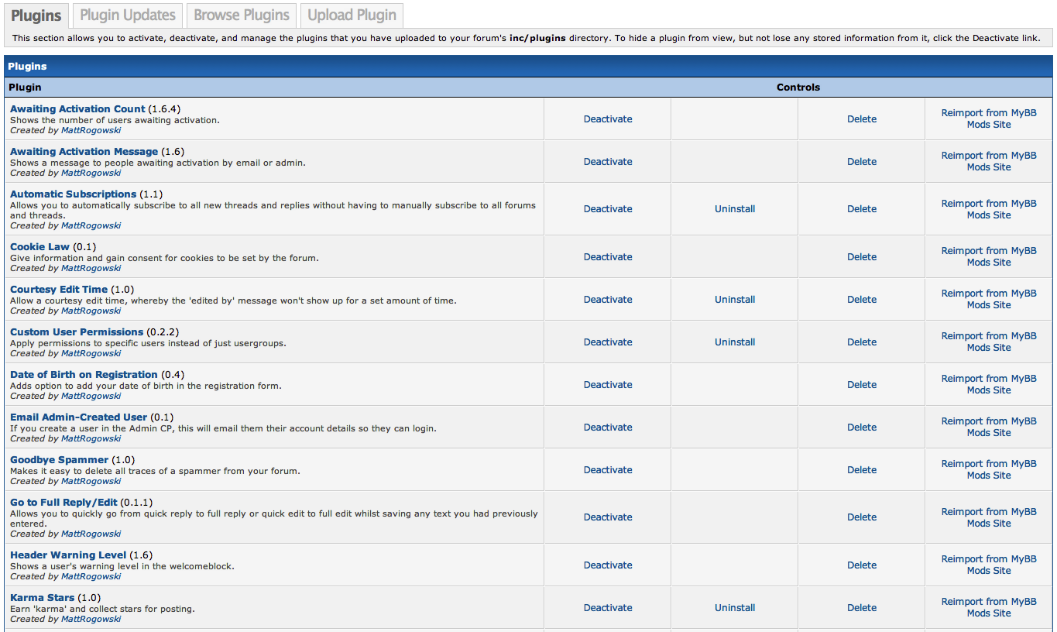Deactivate the Custom User Permissions plugin

pos(607,342)
